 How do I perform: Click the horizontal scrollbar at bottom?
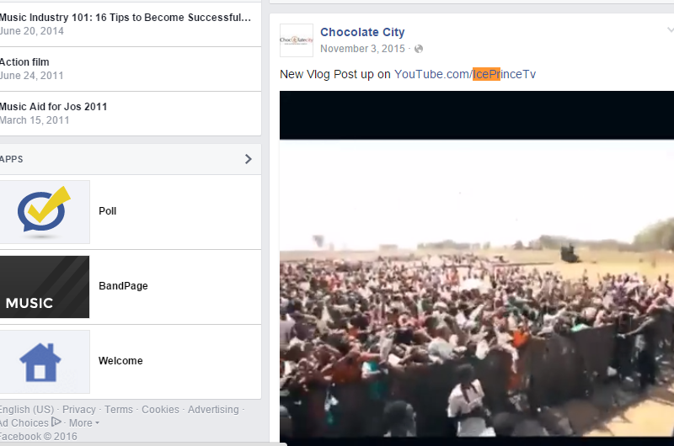pos(143,444)
